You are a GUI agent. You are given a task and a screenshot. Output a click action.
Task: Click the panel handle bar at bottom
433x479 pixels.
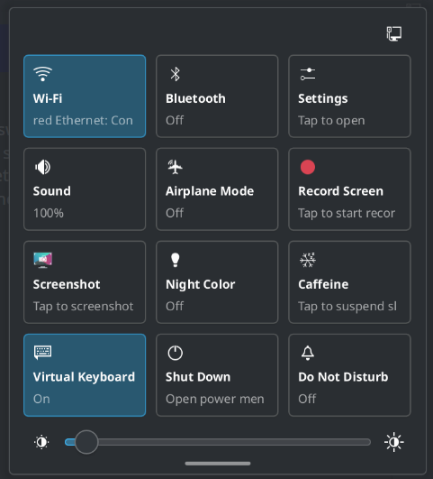pos(218,464)
